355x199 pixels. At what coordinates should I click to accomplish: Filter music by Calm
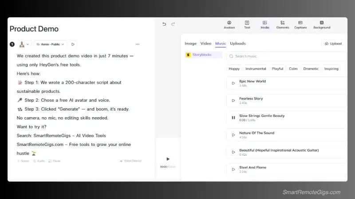(x=293, y=69)
